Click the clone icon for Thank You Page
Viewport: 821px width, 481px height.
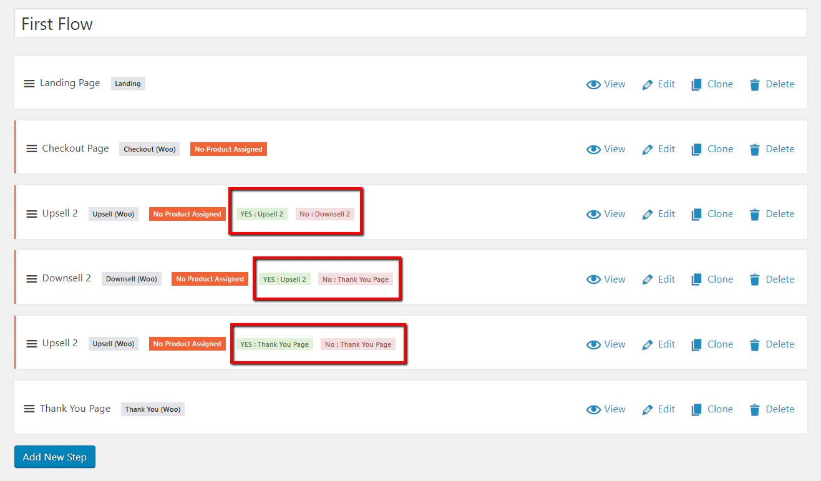point(697,410)
